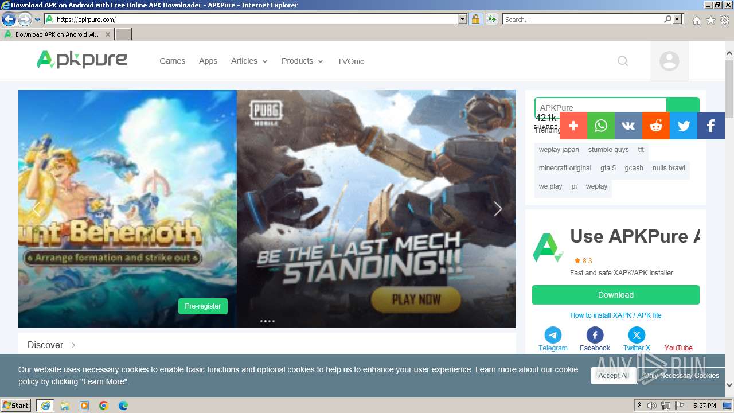Image resolution: width=734 pixels, height=413 pixels.
Task: Open the Facebook round icon
Action: click(x=595, y=335)
